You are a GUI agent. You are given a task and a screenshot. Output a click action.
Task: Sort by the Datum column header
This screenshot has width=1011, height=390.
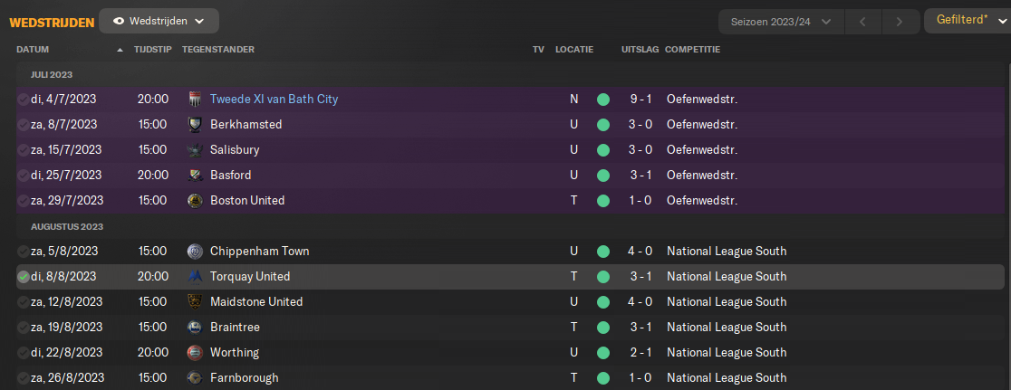pyautogui.click(x=33, y=50)
